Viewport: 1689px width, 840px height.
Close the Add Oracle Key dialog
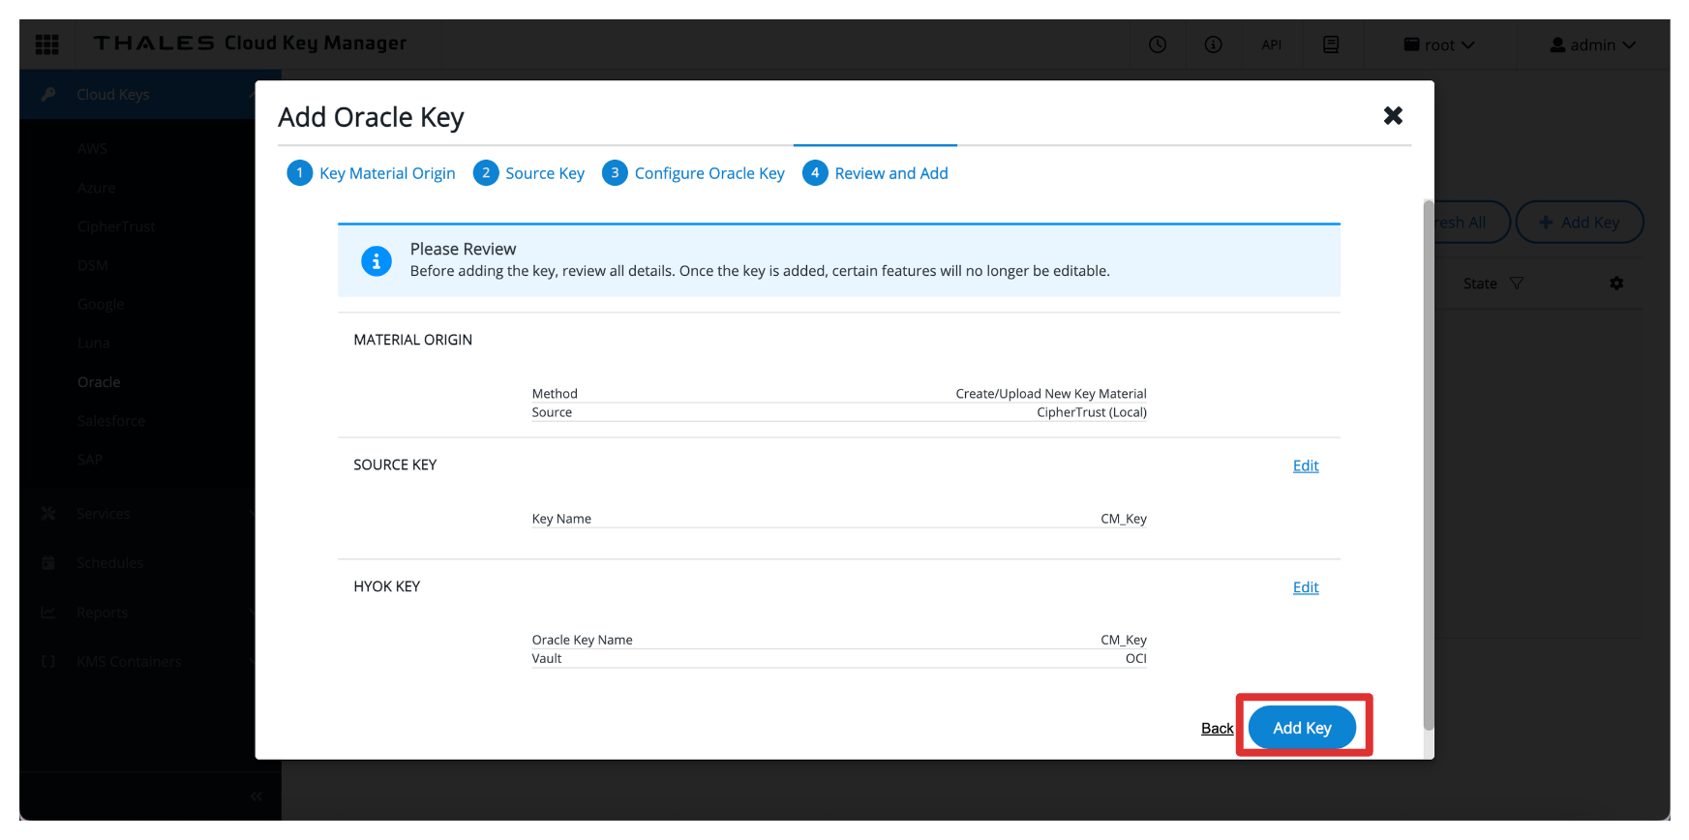(x=1393, y=116)
